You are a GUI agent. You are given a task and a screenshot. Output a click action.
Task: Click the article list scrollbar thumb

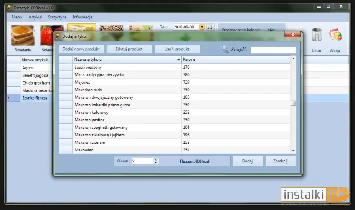(293, 103)
